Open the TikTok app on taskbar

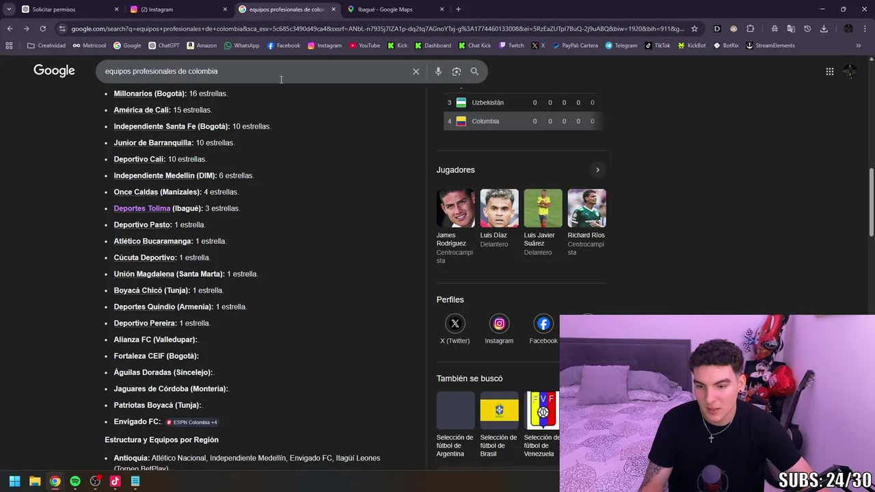115,481
